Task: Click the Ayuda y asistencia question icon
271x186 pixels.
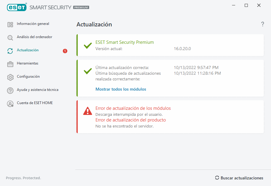Action: [x=10, y=91]
